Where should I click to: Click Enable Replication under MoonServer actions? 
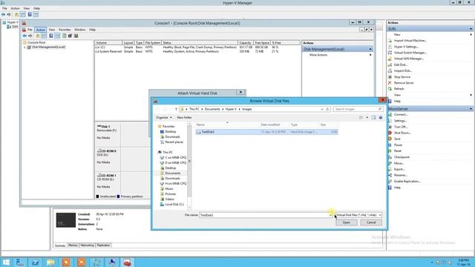pos(407,181)
